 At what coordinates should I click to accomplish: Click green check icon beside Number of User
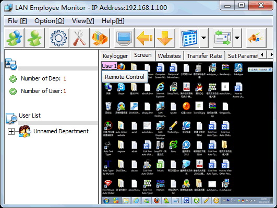[13, 91]
